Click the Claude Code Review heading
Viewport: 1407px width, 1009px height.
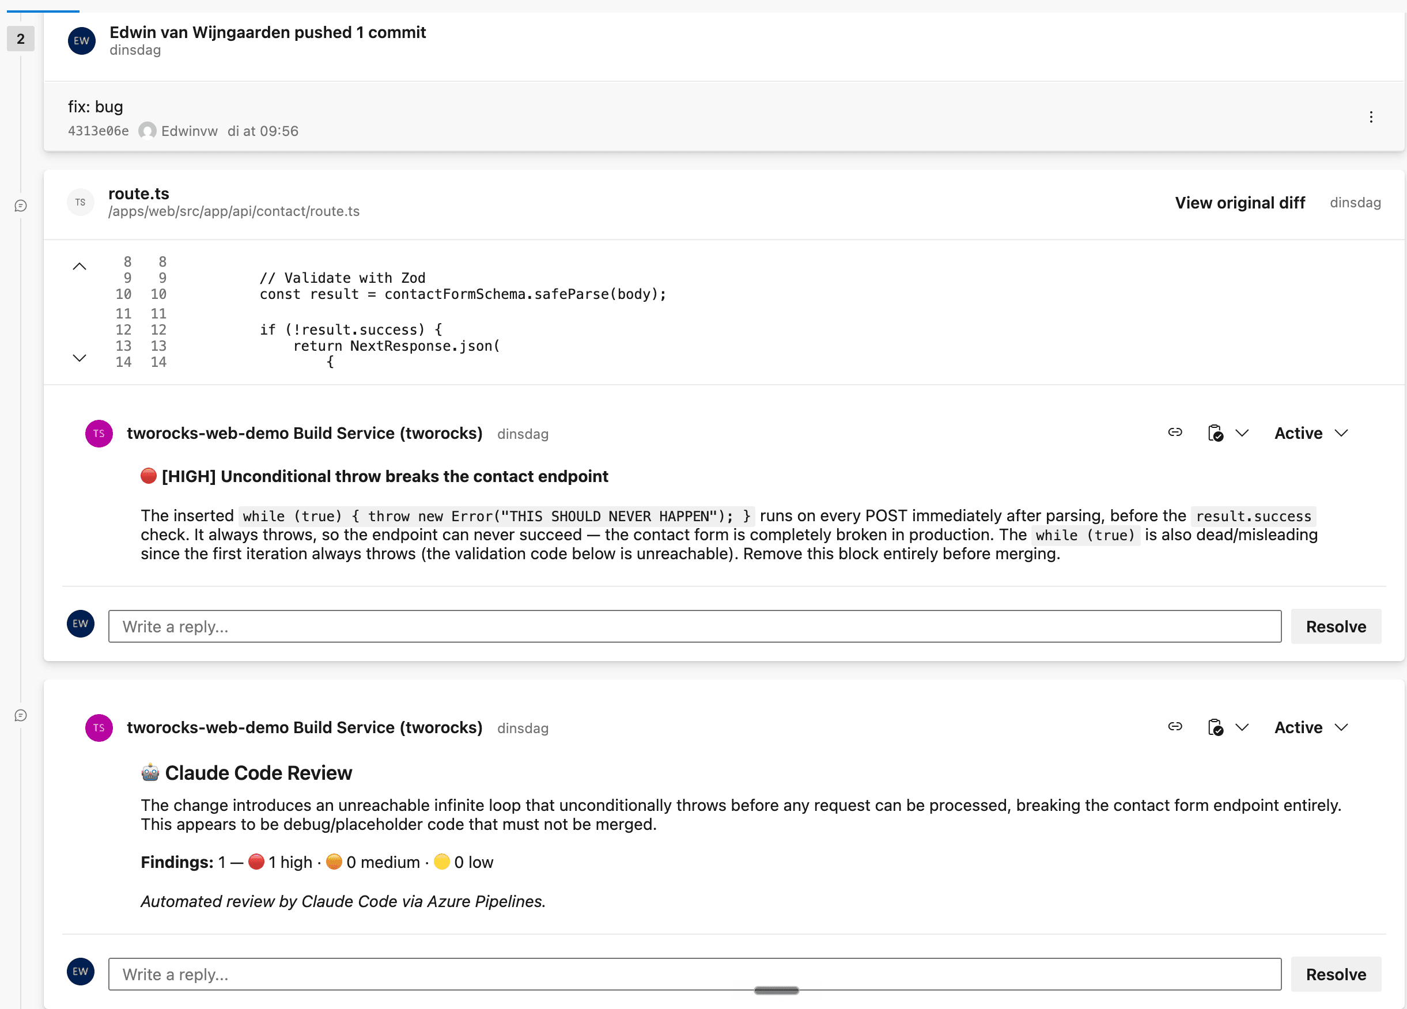coord(246,773)
